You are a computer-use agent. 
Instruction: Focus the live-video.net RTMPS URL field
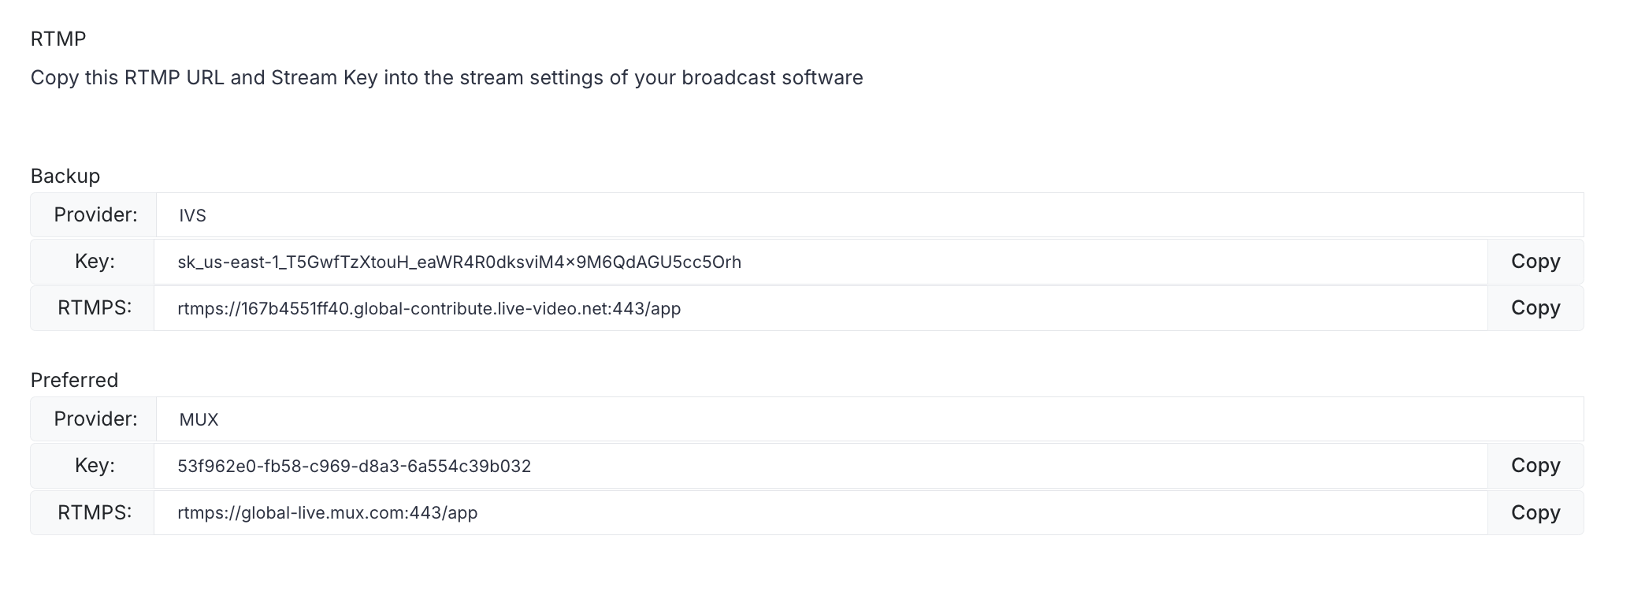point(820,308)
